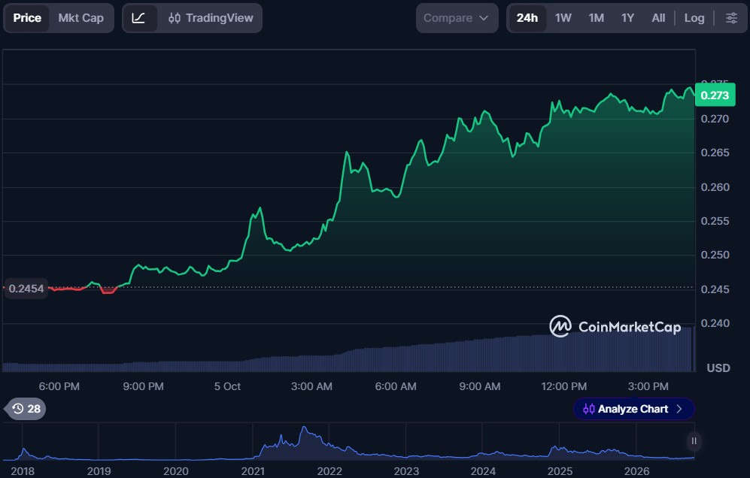The image size is (750, 478).
Task: Click the 6:00 AM time axis label
Action: coord(396,386)
